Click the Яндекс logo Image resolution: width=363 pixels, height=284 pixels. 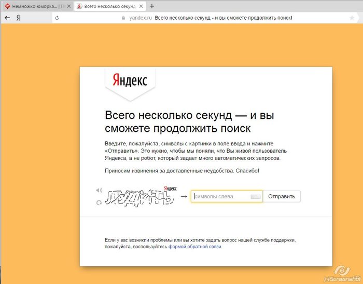(x=130, y=80)
